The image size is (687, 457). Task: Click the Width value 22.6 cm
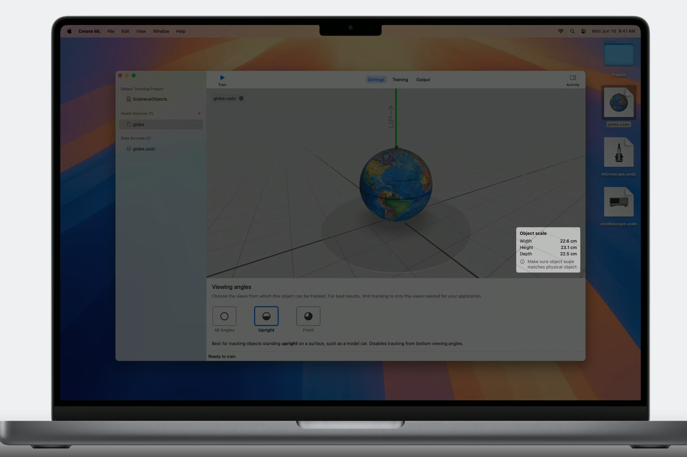coord(568,241)
